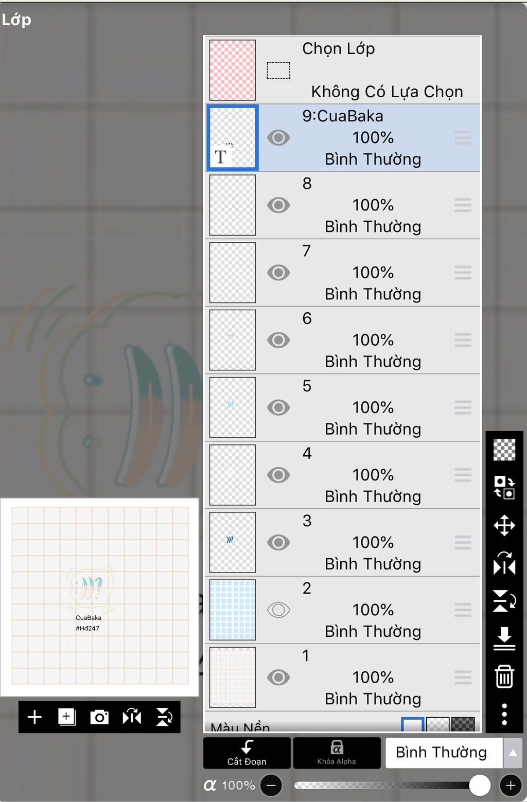Screen dimensions: 527x802
Task: Toggle visibility of layer 9:CuaBaka
Action: coord(278,138)
